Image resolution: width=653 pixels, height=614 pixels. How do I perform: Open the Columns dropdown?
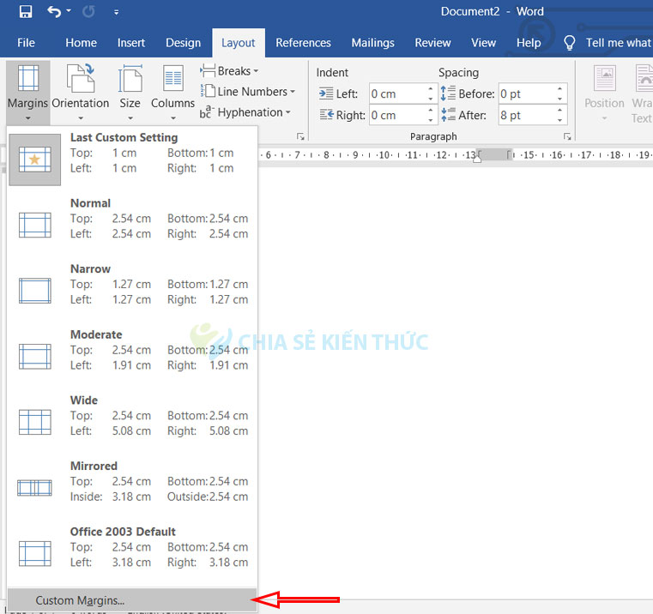pyautogui.click(x=172, y=93)
